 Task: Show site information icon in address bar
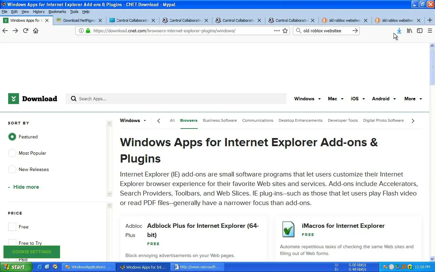pos(81,31)
